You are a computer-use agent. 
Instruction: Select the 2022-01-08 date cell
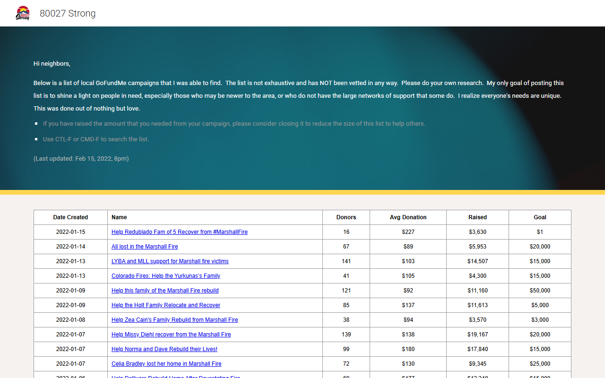click(x=70, y=320)
